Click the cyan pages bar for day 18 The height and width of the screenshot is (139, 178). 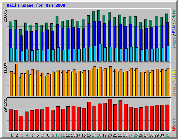pyautogui.click(x=100, y=52)
